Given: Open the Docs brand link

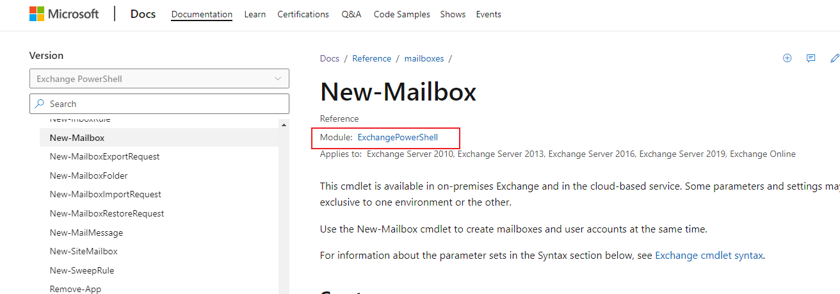Looking at the screenshot, I should [x=143, y=14].
